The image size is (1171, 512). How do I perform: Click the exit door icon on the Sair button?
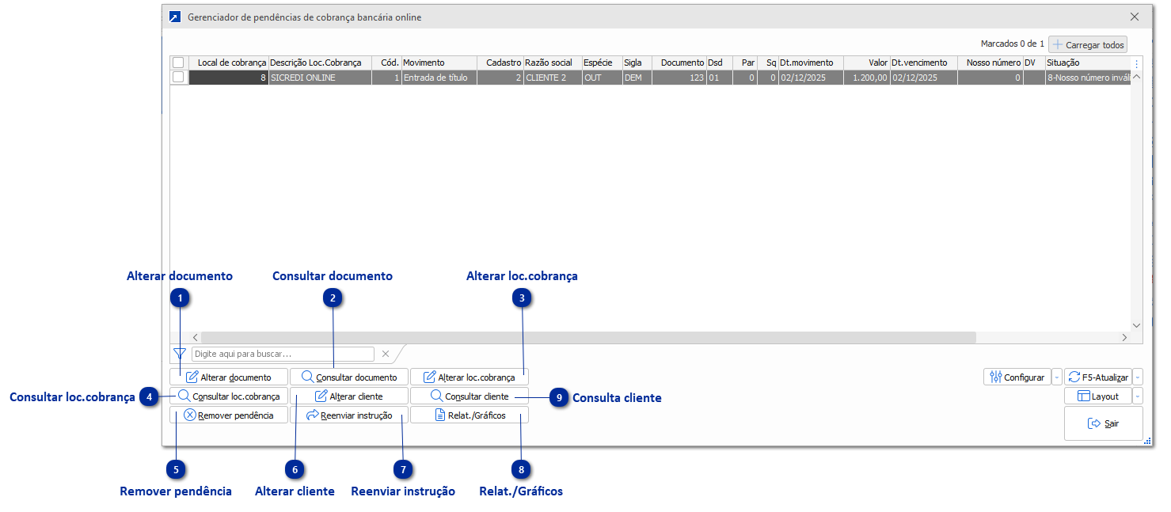(x=1093, y=423)
